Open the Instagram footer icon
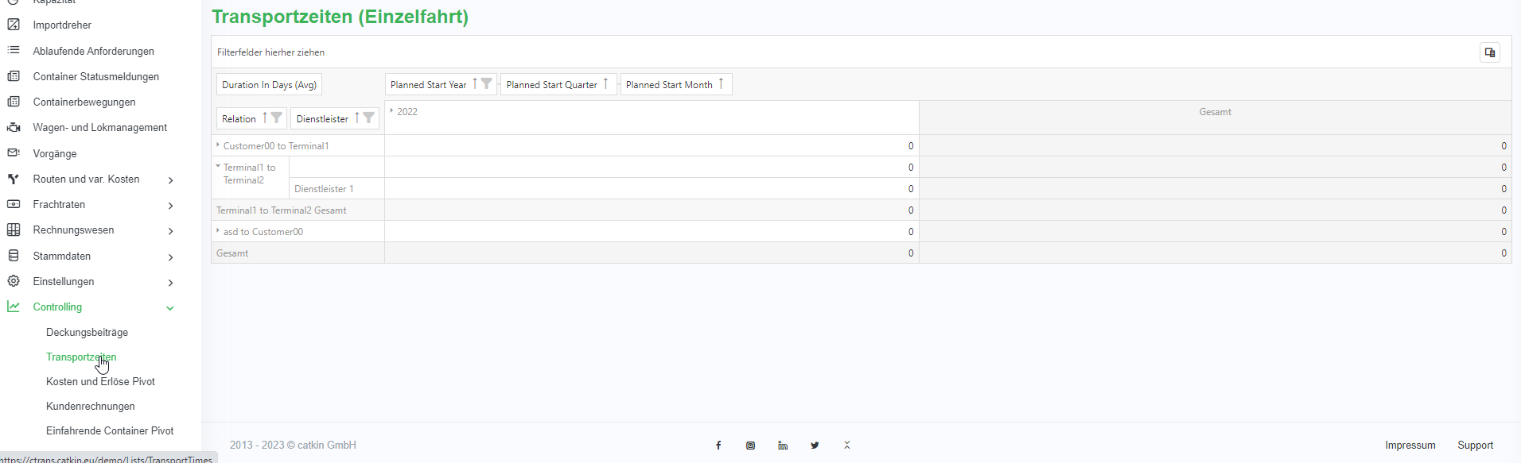Image resolution: width=1521 pixels, height=463 pixels. [x=750, y=446]
